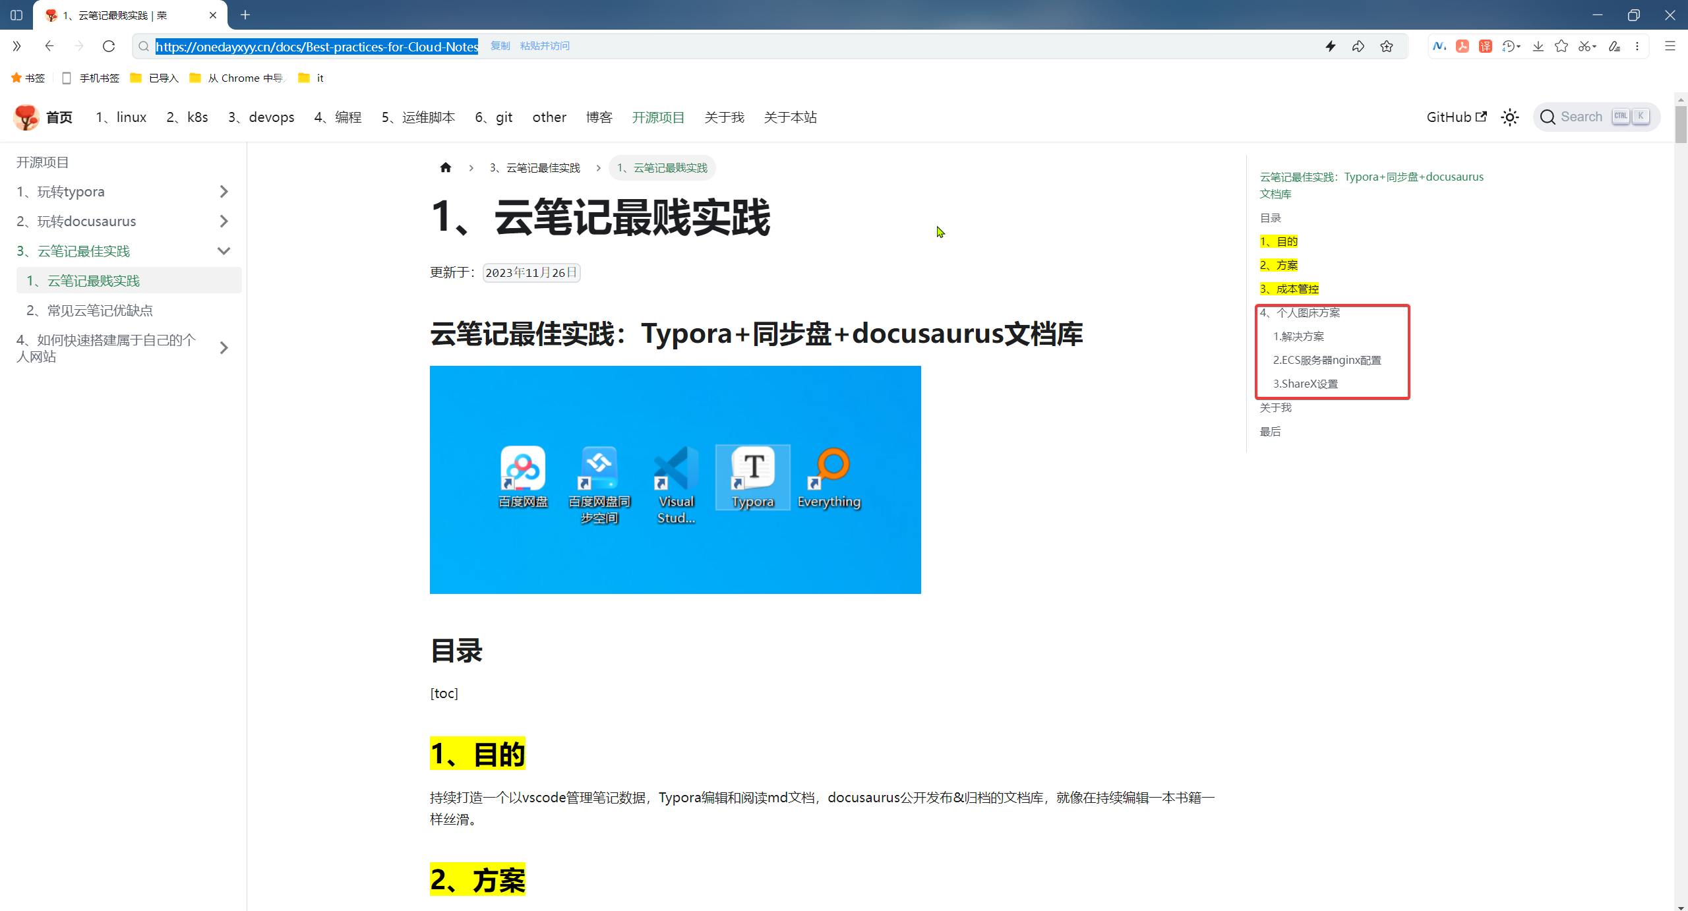Open the history clock icon

click(x=1508, y=46)
